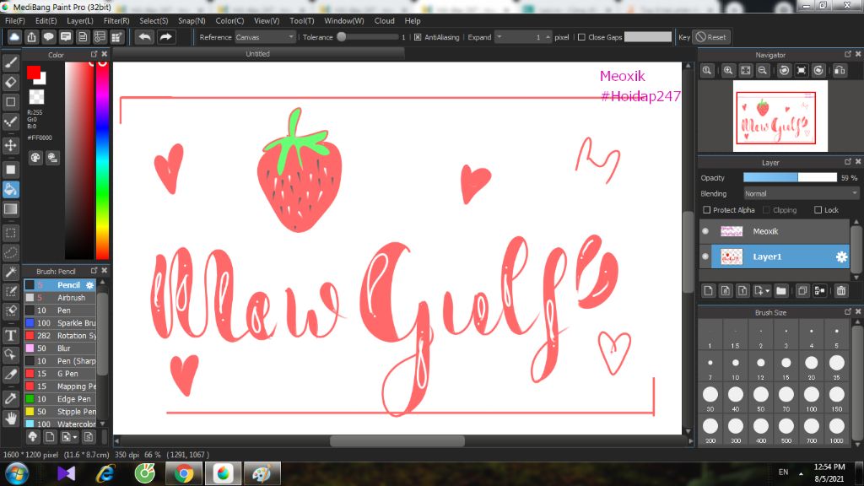Viewport: 864px width, 486px height.
Task: Open the add-layer dropdown arrow
Action: click(x=766, y=291)
